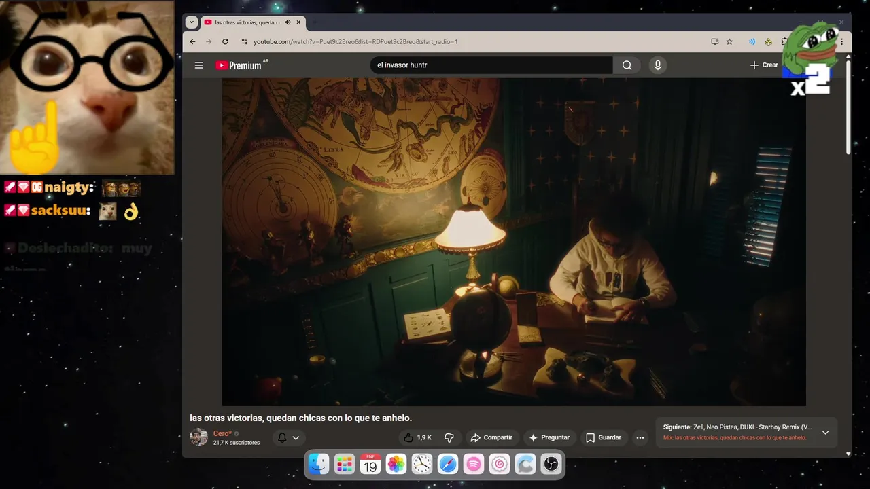Open Calendar showing 19 in the dock

pyautogui.click(x=370, y=465)
